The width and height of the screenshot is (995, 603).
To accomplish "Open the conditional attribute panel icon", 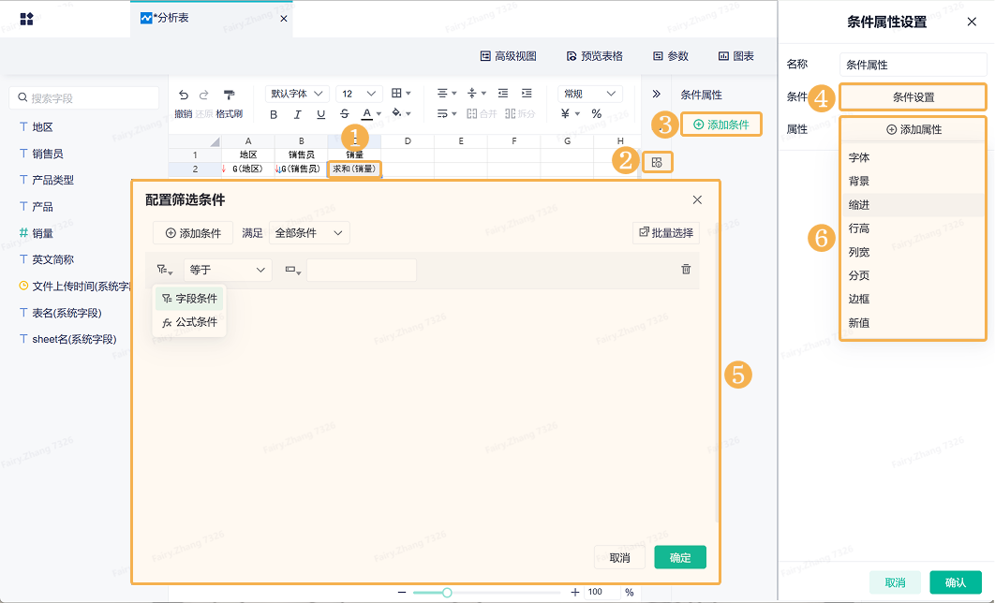I will coord(657,162).
